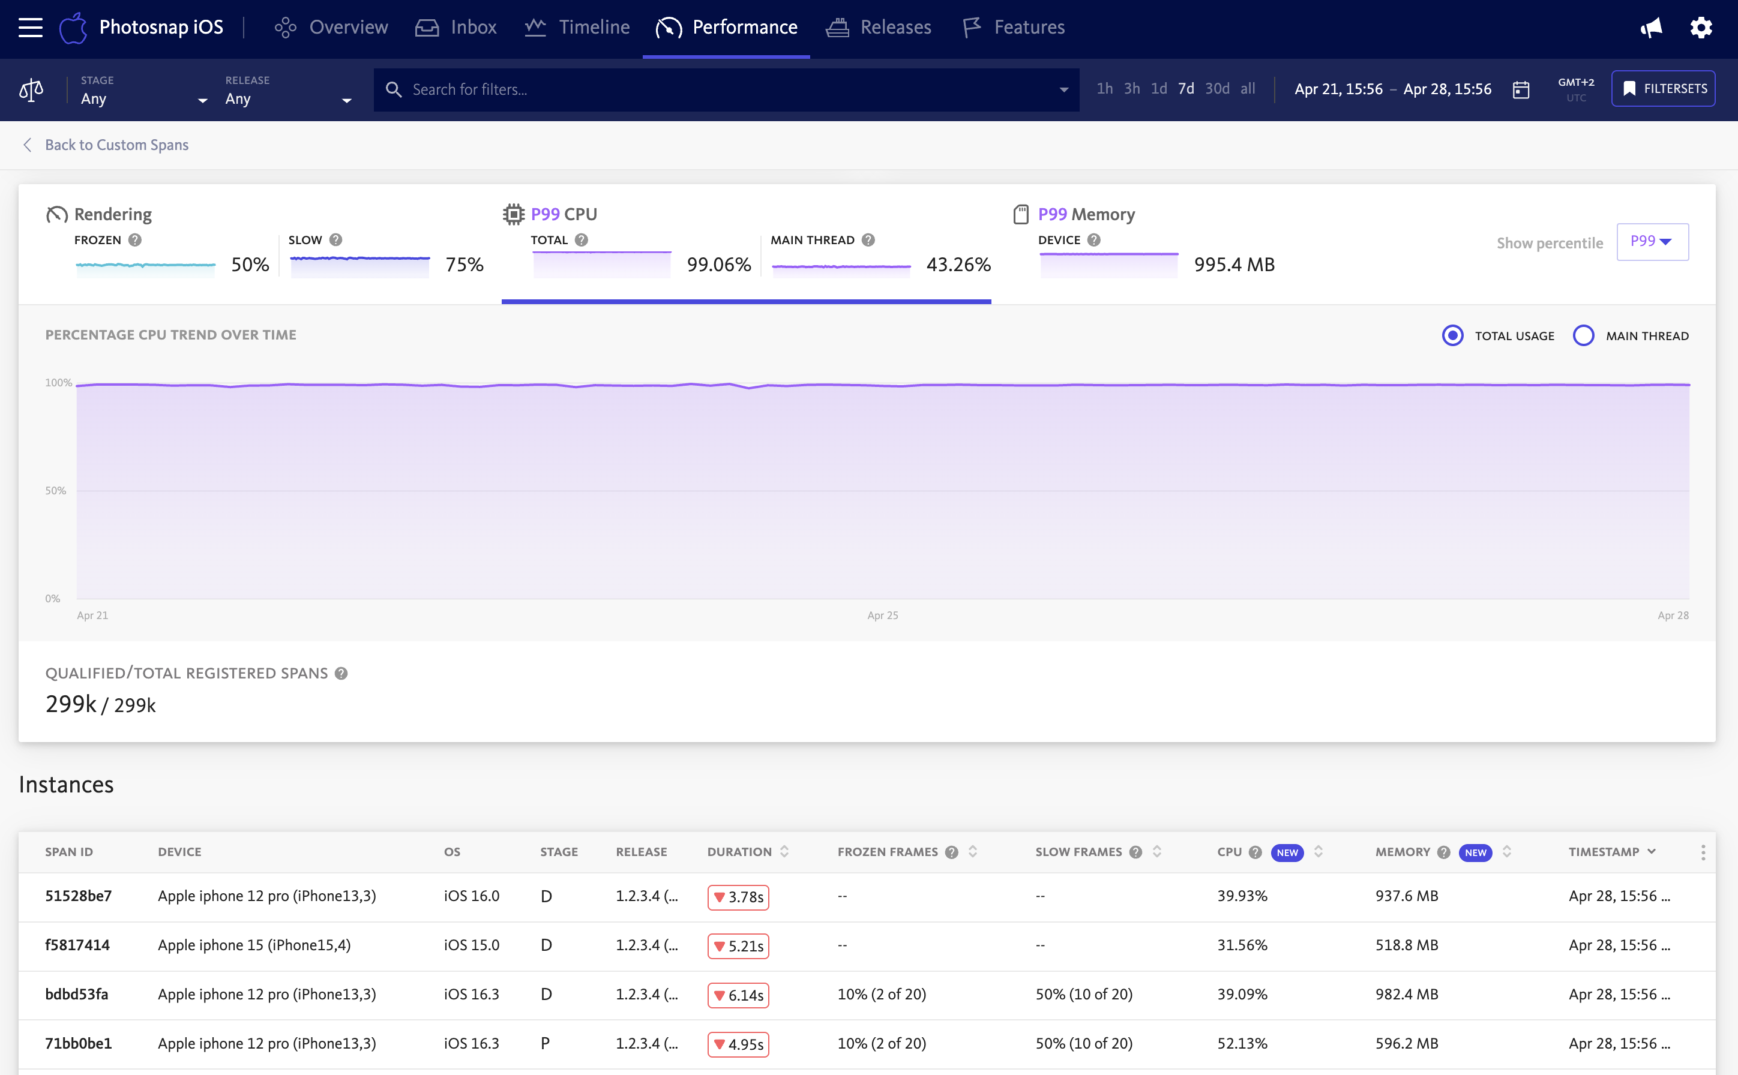Image resolution: width=1738 pixels, height=1075 pixels.
Task: Sort by Frozen Frames column arrows
Action: [x=973, y=852]
